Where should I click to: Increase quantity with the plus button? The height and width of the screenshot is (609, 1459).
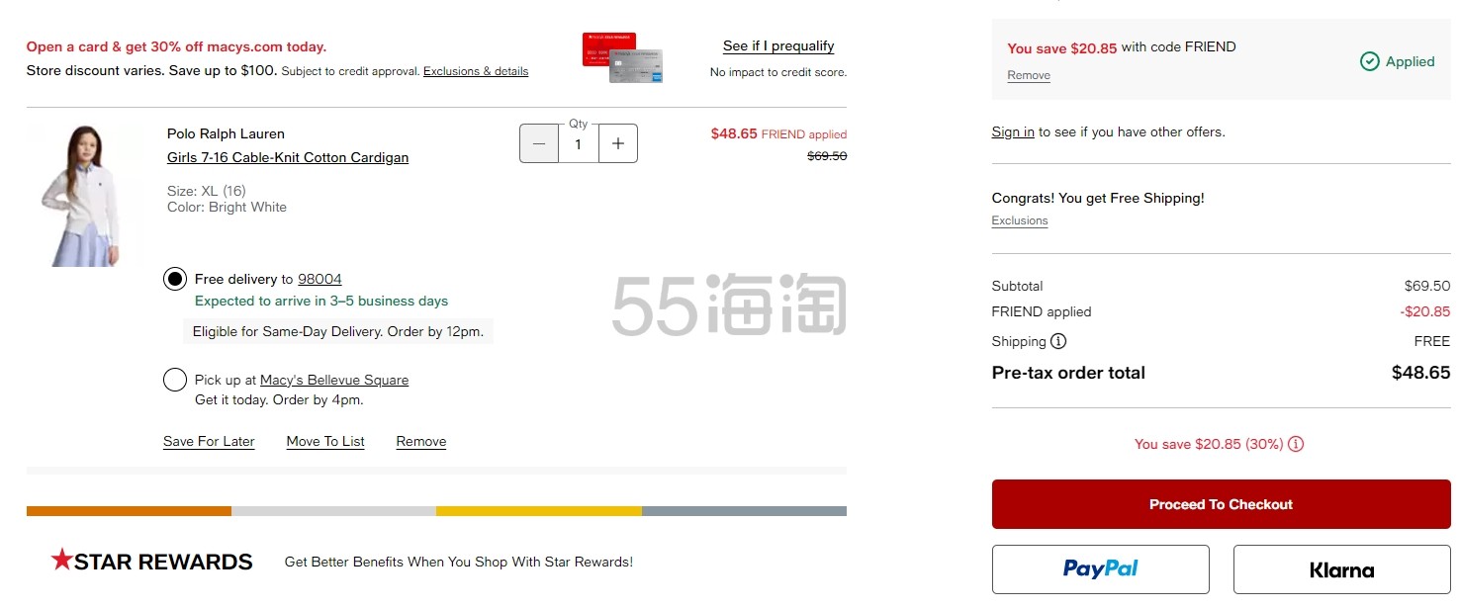(x=618, y=143)
